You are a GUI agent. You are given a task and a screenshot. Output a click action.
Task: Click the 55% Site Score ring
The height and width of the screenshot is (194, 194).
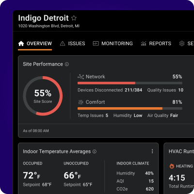[43, 96]
